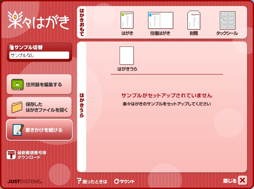Click the 住所録を編集する address book button
The height and width of the screenshot is (189, 254).
(39, 84)
